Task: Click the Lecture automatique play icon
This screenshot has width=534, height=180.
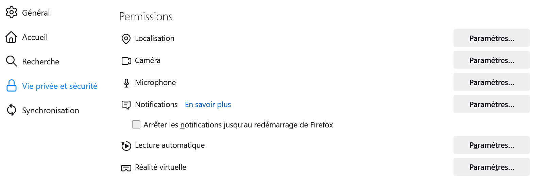Action: coord(126,146)
